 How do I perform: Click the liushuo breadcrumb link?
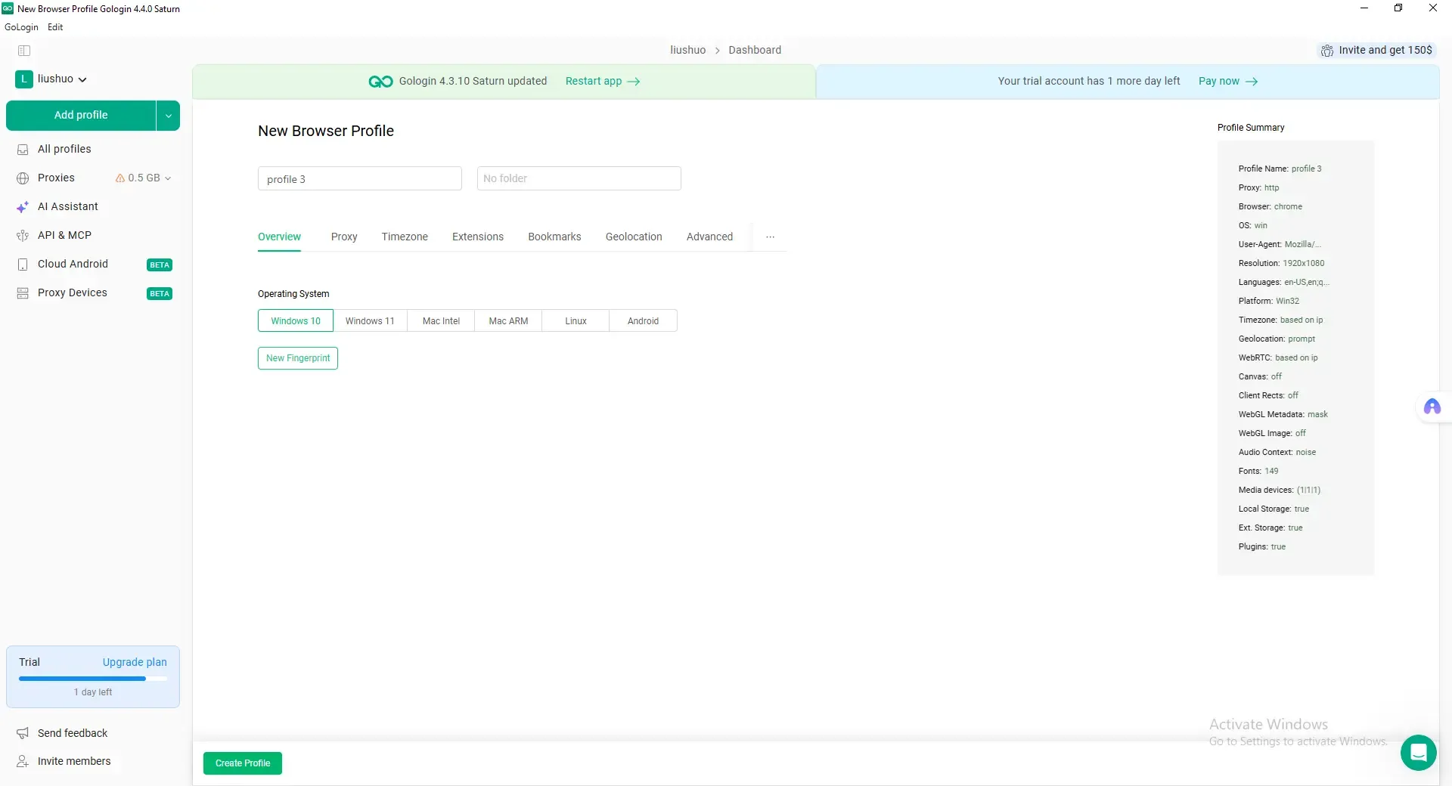(687, 51)
